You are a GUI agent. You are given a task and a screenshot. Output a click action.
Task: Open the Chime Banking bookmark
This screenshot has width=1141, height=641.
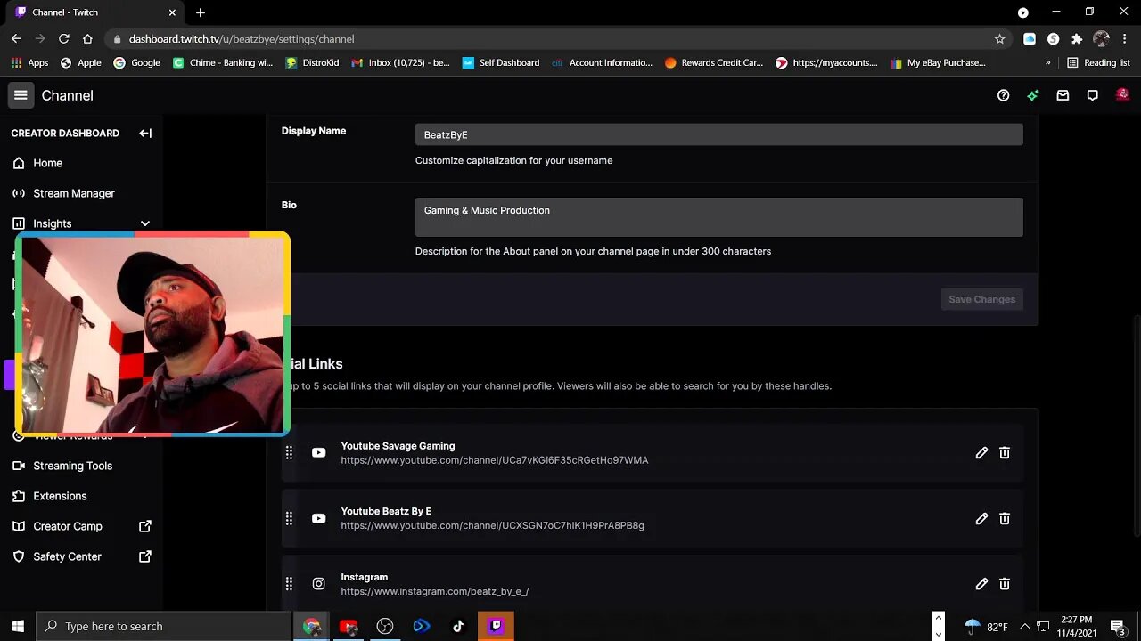(223, 63)
